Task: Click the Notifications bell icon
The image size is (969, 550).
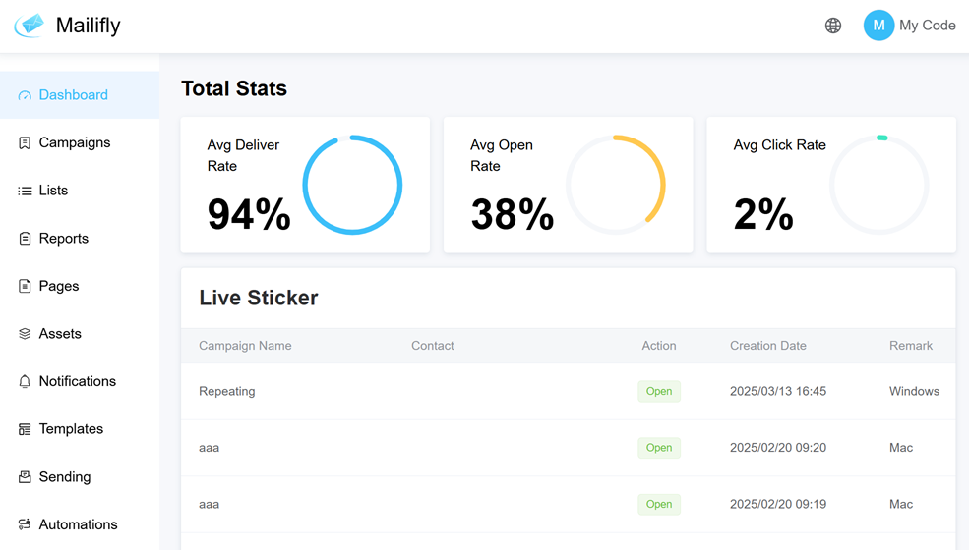Action: click(25, 381)
